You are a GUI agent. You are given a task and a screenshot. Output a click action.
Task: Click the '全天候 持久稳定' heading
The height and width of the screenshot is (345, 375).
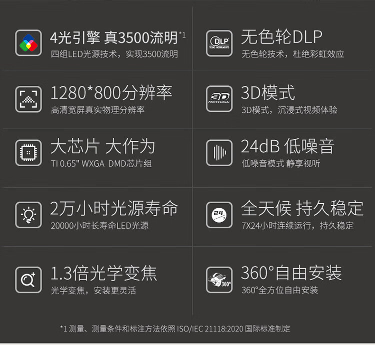point(302,208)
